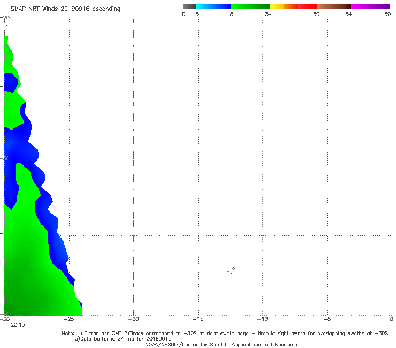Viewport: 396px width, 348px height.
Task: Click the red segment of the color bar
Action: (307, 6)
